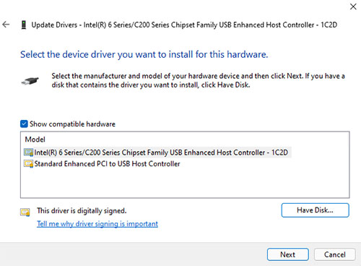This screenshot has width=361, height=266.
Task: Open Have Disk... dialog
Action: pyautogui.click(x=315, y=210)
